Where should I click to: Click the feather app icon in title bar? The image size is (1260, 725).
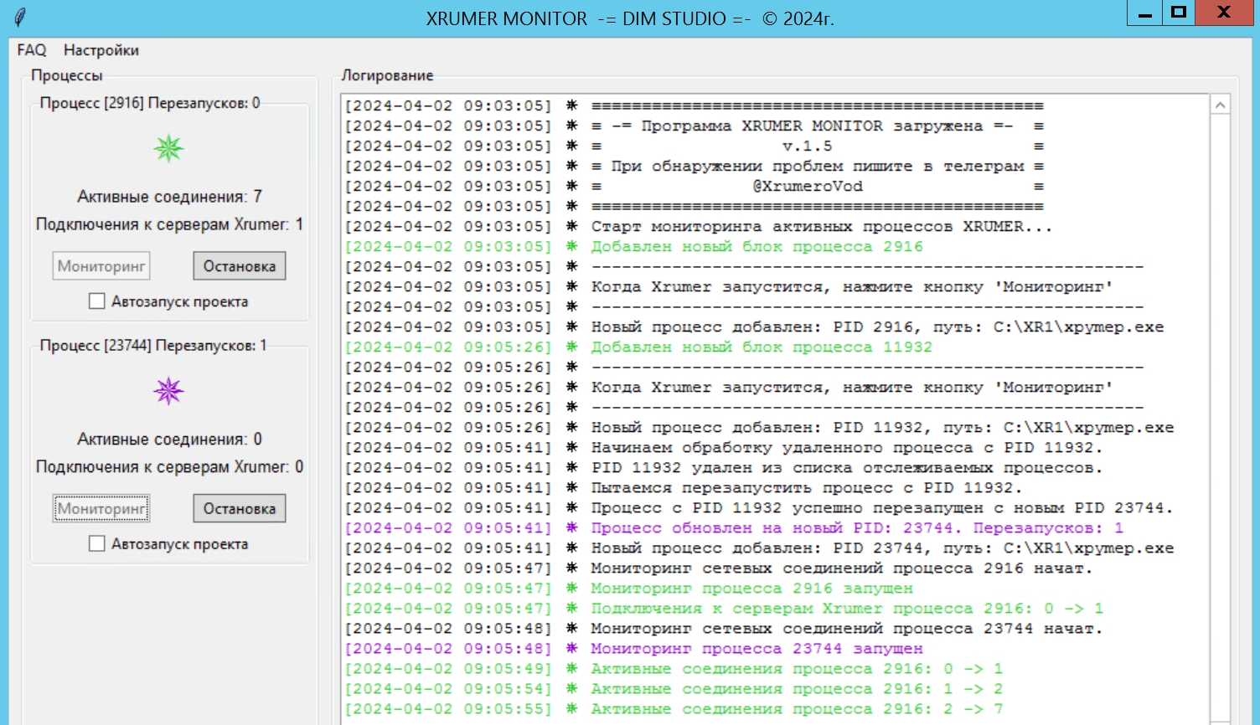coord(20,17)
